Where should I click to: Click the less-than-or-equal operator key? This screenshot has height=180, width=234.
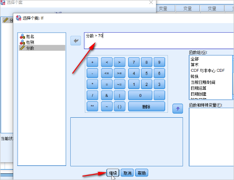click(x=107, y=73)
